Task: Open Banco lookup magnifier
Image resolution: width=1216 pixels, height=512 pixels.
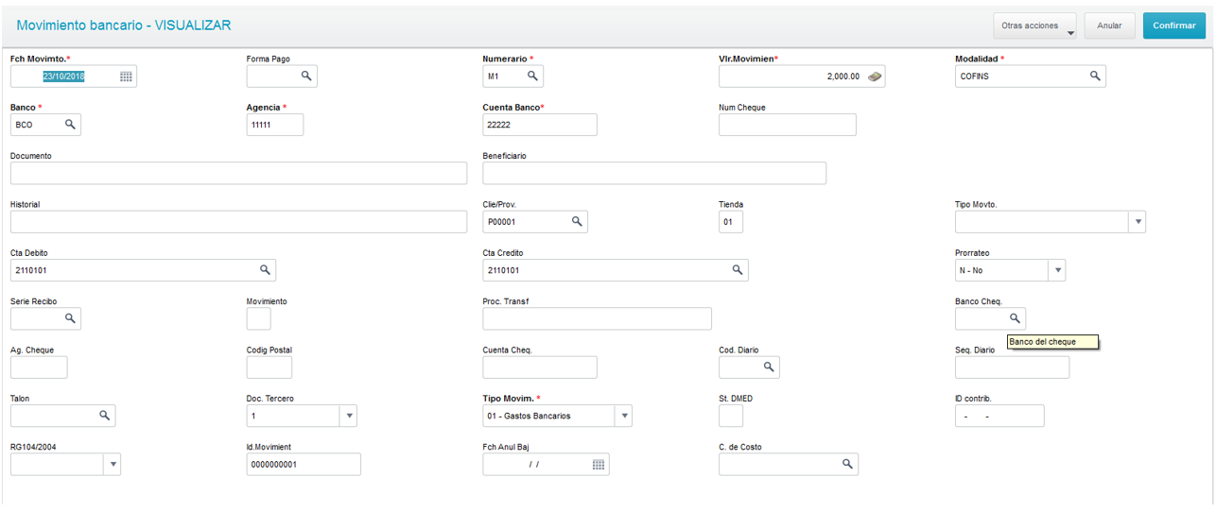Action: pyautogui.click(x=70, y=124)
